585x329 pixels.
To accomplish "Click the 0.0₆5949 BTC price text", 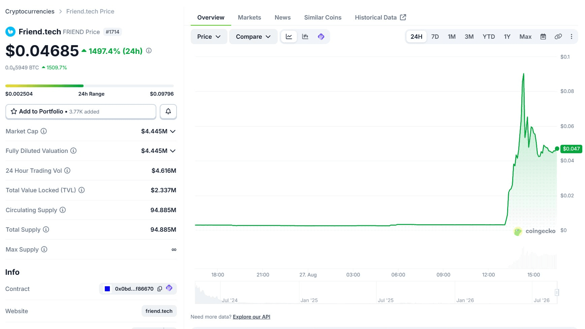I will click(22, 68).
